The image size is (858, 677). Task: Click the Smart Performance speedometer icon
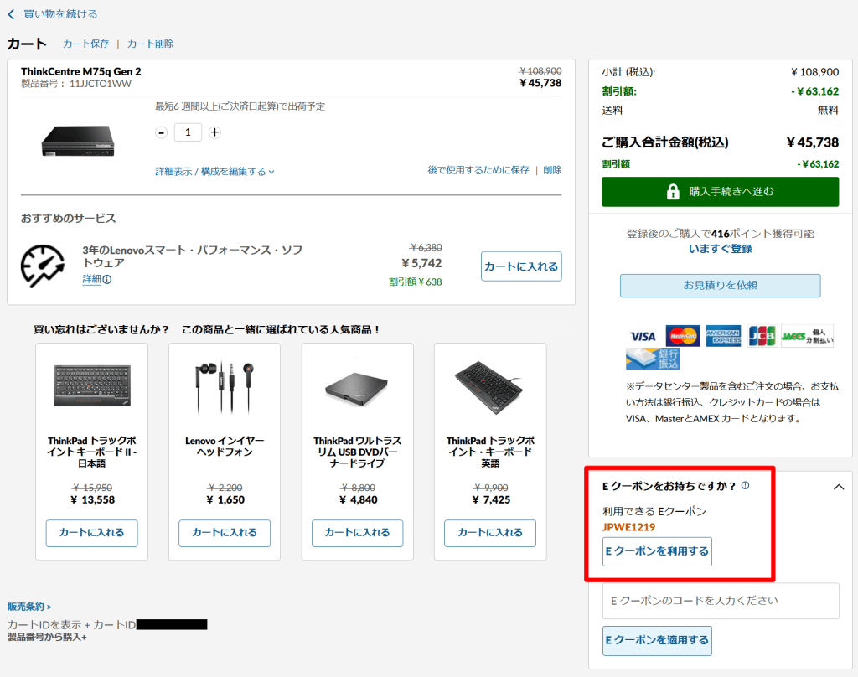tap(43, 266)
